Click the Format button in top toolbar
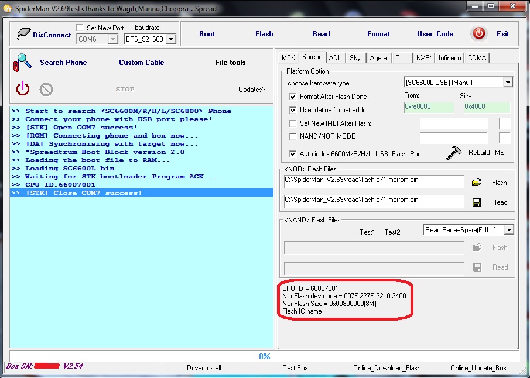 378,34
